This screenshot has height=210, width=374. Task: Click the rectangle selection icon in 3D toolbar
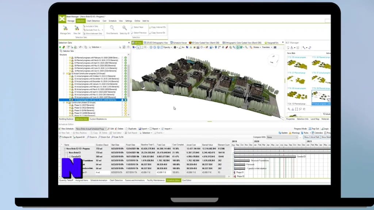click(142, 47)
